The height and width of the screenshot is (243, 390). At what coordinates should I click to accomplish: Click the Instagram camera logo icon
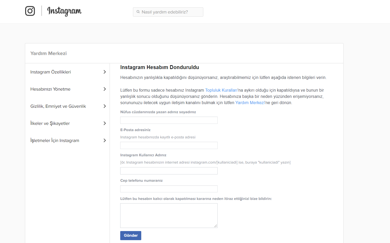(x=30, y=11)
